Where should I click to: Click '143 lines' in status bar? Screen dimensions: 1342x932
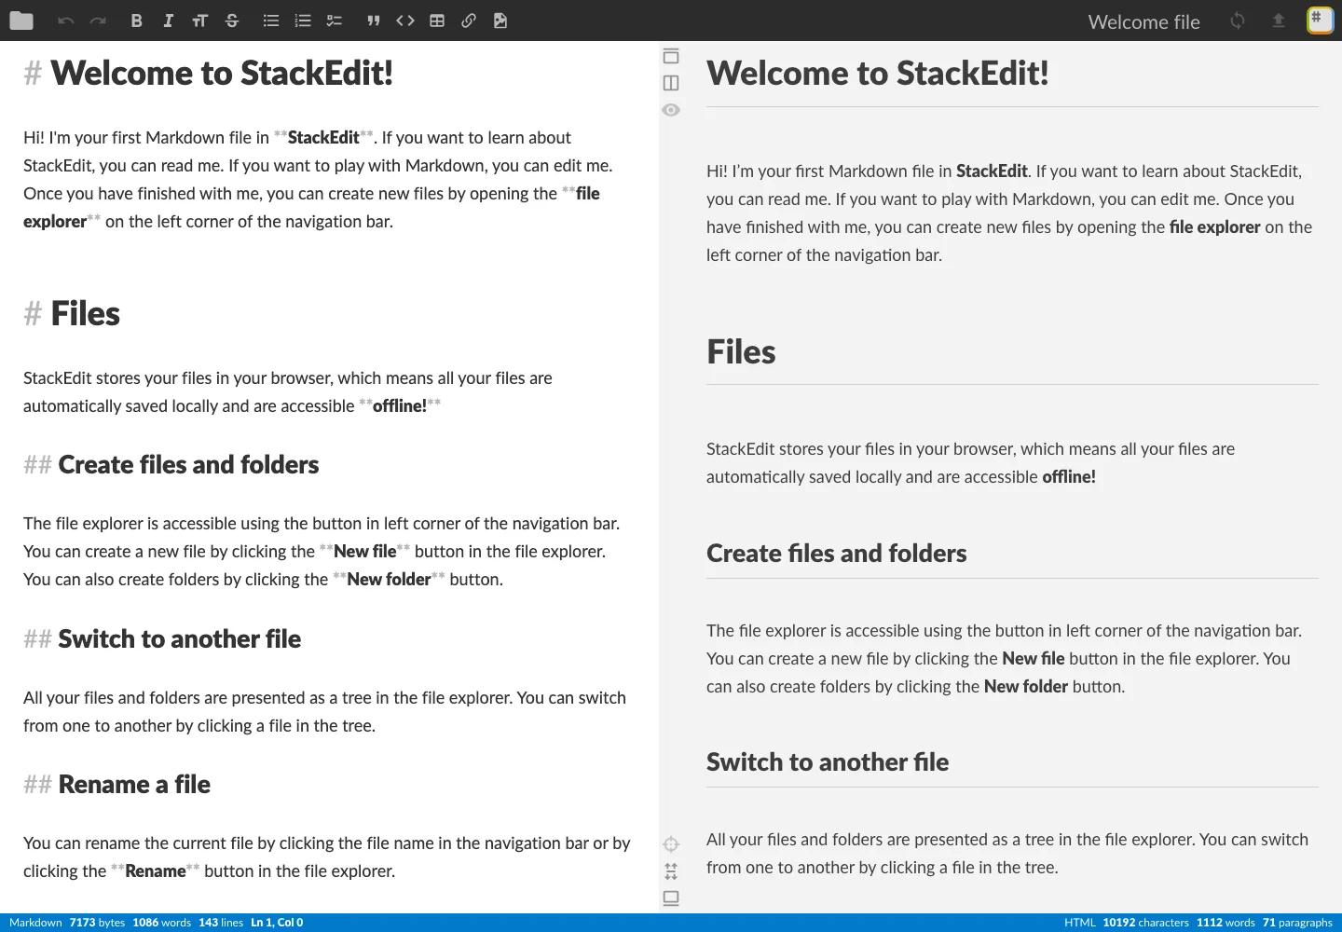click(x=221, y=923)
